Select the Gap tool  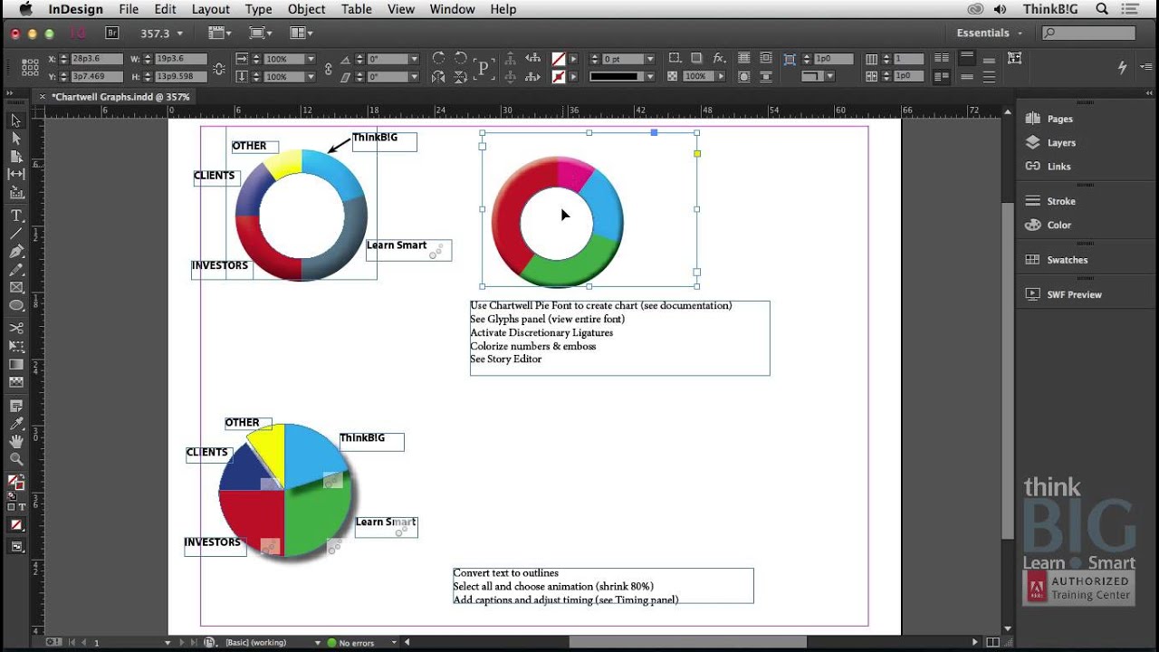coord(15,174)
